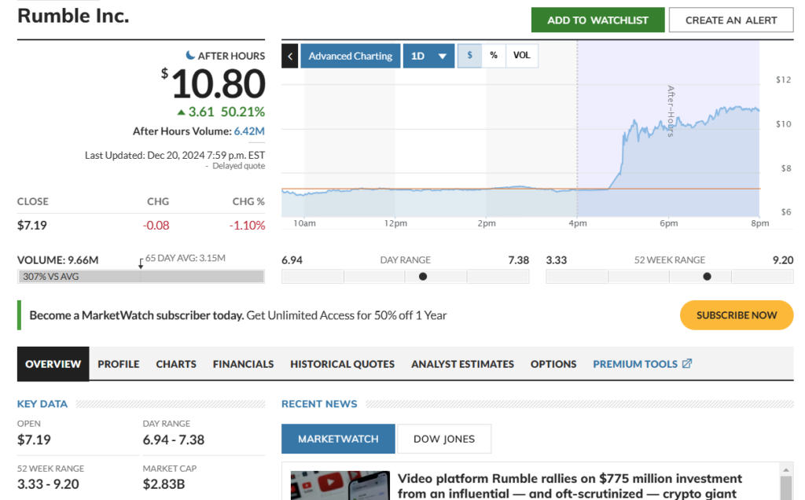Toggle the VOL chart display

pyautogui.click(x=522, y=56)
